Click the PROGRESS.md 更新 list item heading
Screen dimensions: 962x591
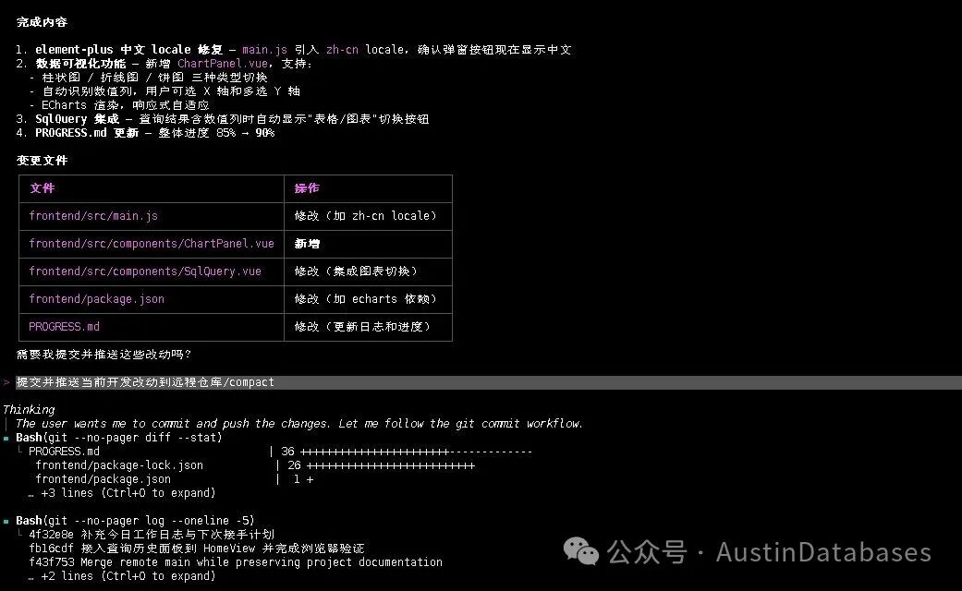tap(87, 133)
